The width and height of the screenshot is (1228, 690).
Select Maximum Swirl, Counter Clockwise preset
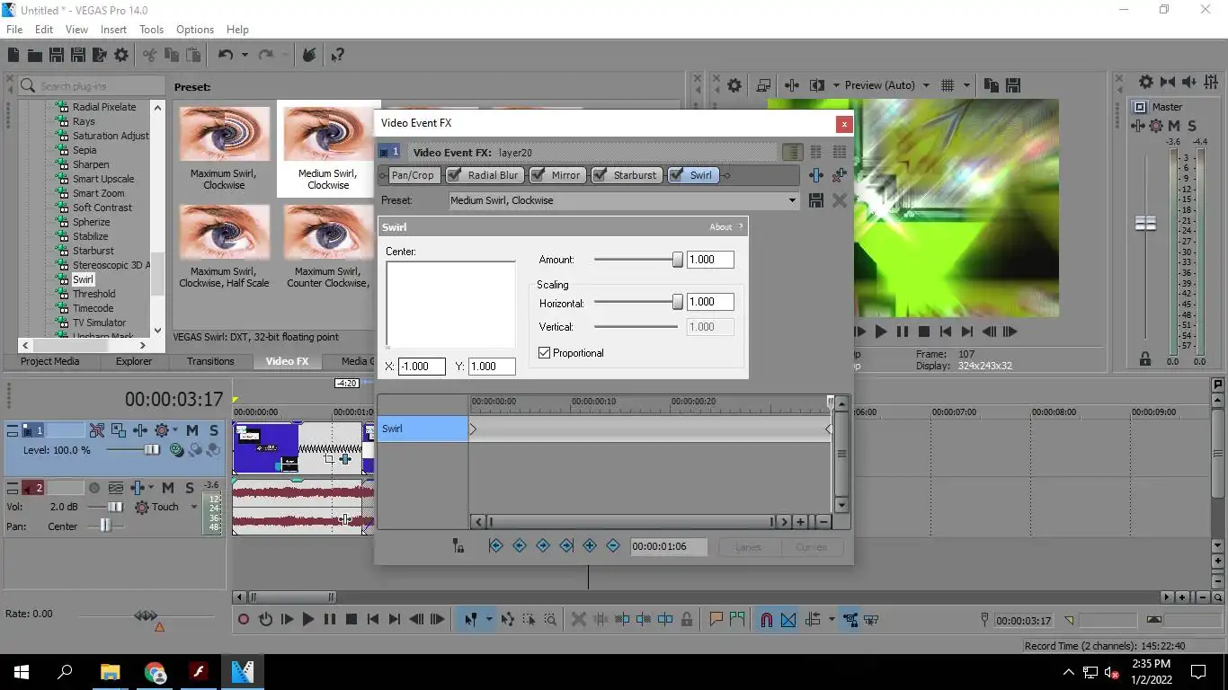(x=328, y=246)
